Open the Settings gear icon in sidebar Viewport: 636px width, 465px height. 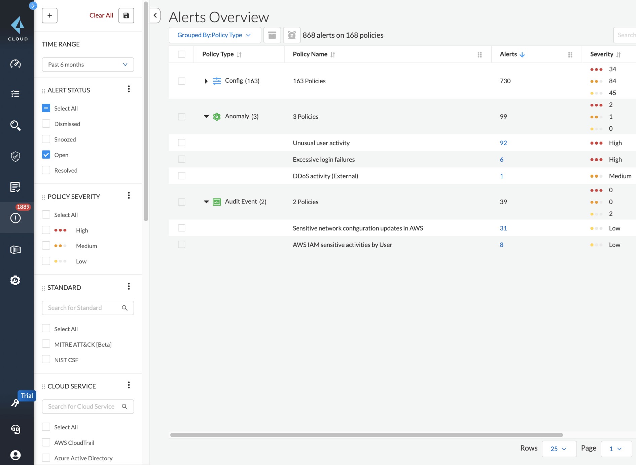coord(15,280)
